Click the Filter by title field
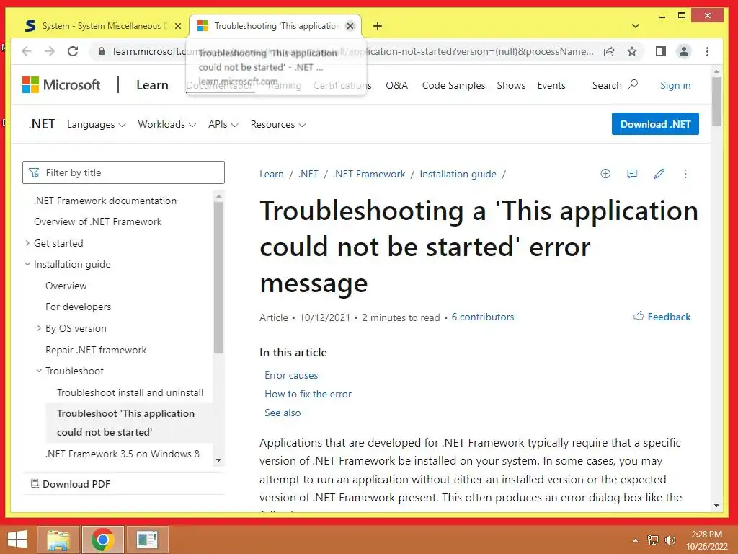Image resolution: width=738 pixels, height=554 pixels. point(123,172)
